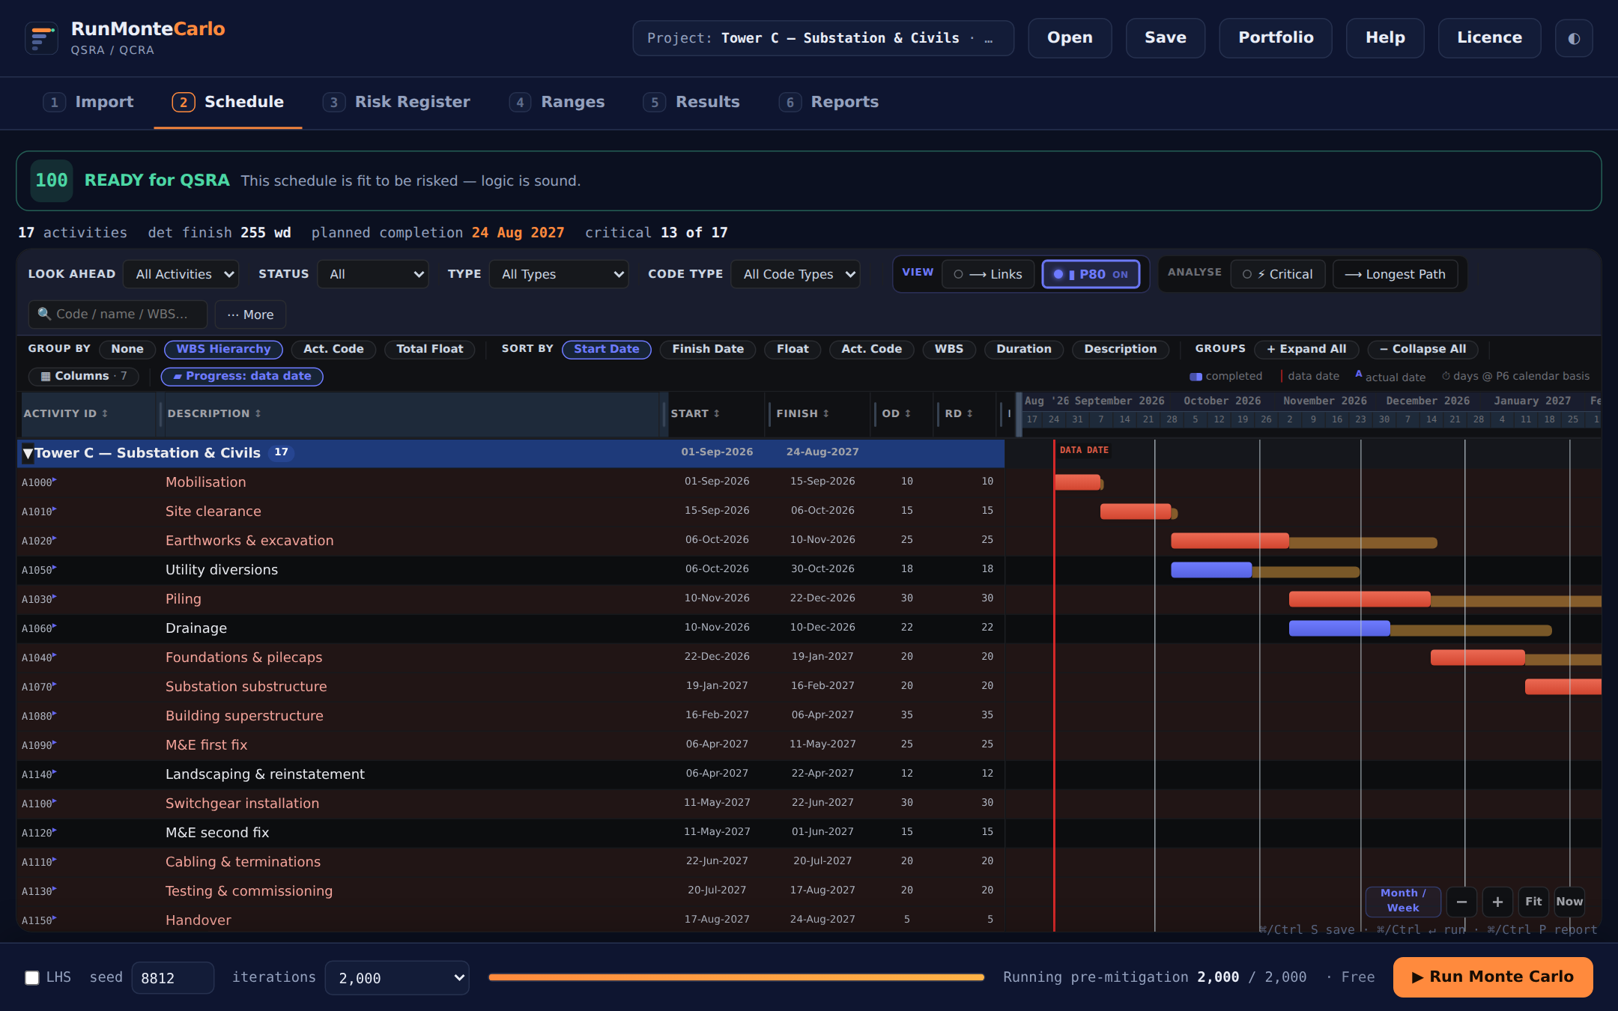The image size is (1618, 1011).
Task: Click the search magnifier icon
Action: 44,314
